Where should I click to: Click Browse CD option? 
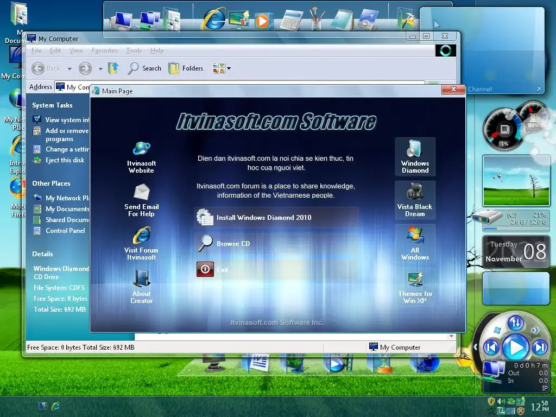click(x=276, y=244)
